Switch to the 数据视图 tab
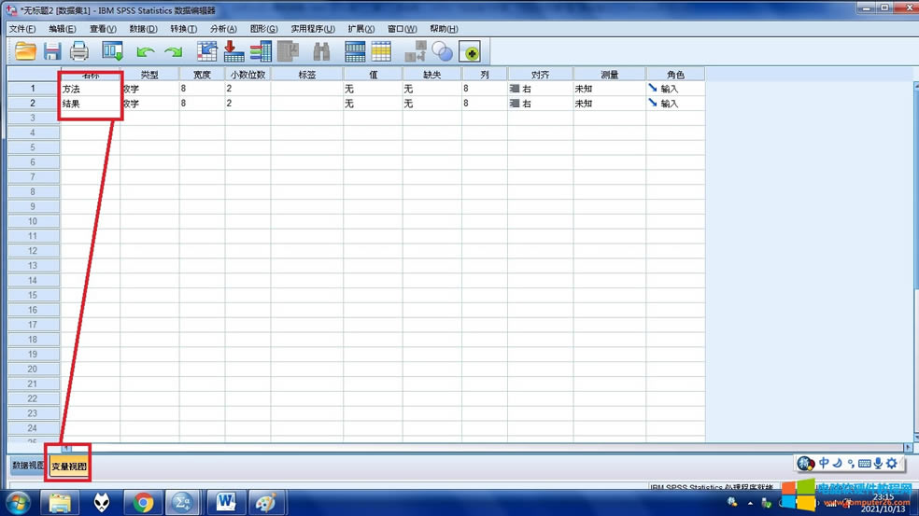 pos(26,466)
